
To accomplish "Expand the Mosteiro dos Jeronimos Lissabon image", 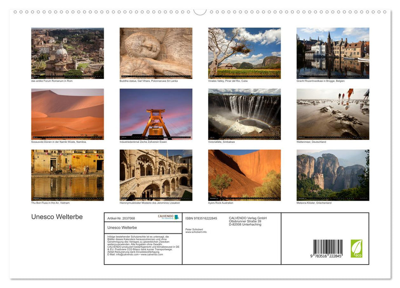I will (156, 174).
